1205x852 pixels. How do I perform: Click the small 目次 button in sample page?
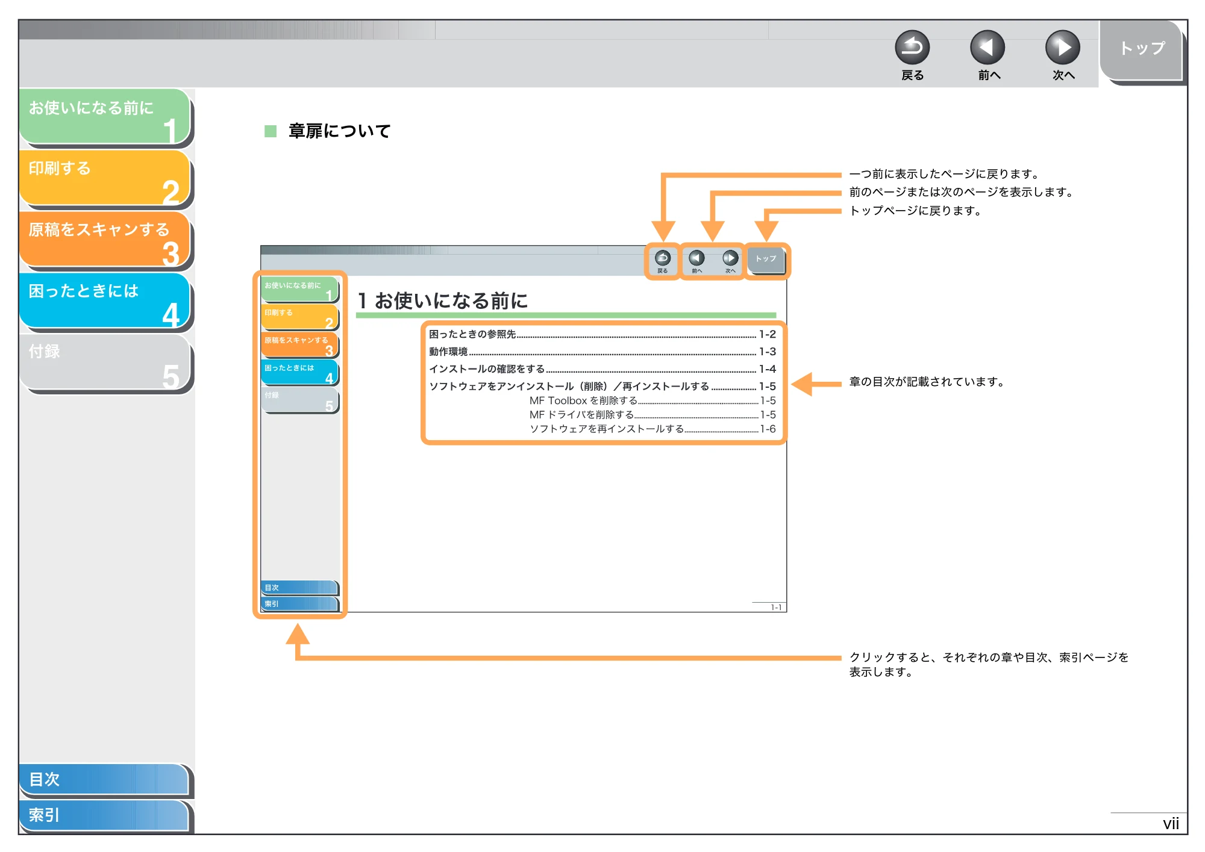[299, 588]
